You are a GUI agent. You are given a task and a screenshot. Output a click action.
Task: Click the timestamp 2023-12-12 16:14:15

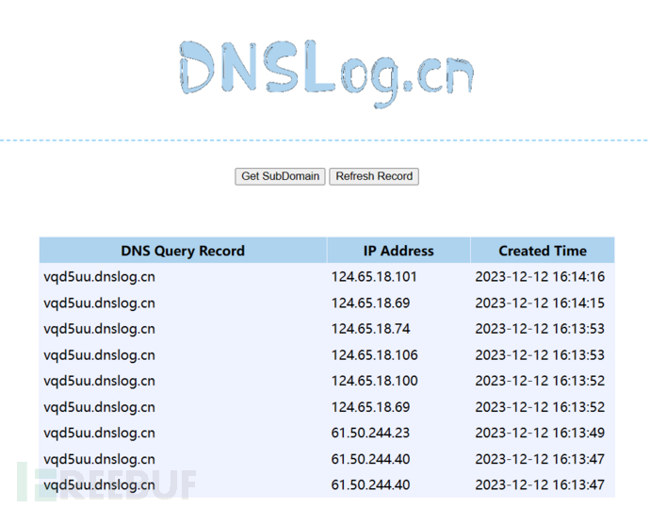[x=540, y=303]
